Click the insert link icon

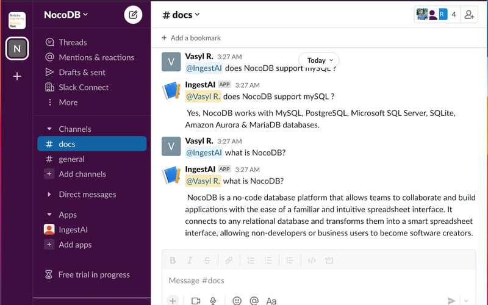[x=229, y=260]
